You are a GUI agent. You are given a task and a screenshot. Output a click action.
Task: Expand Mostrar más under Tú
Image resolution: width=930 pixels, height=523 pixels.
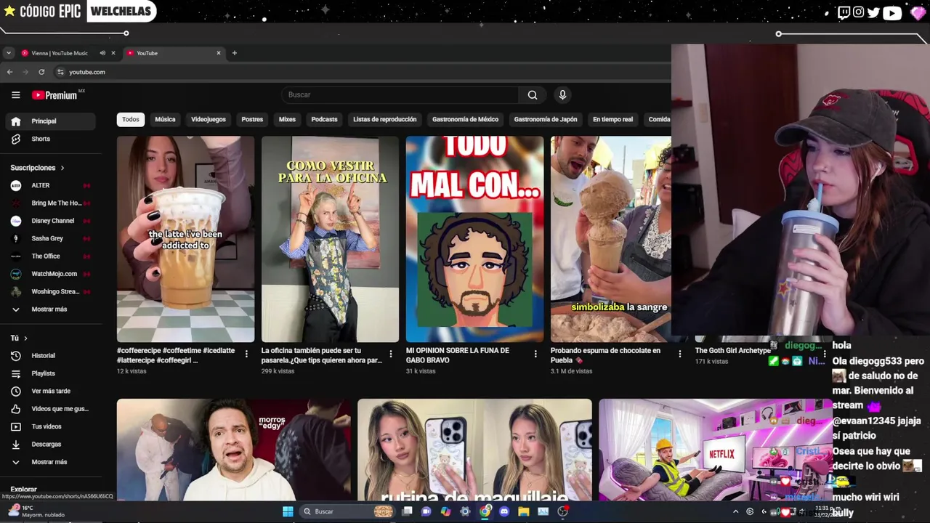tap(50, 462)
